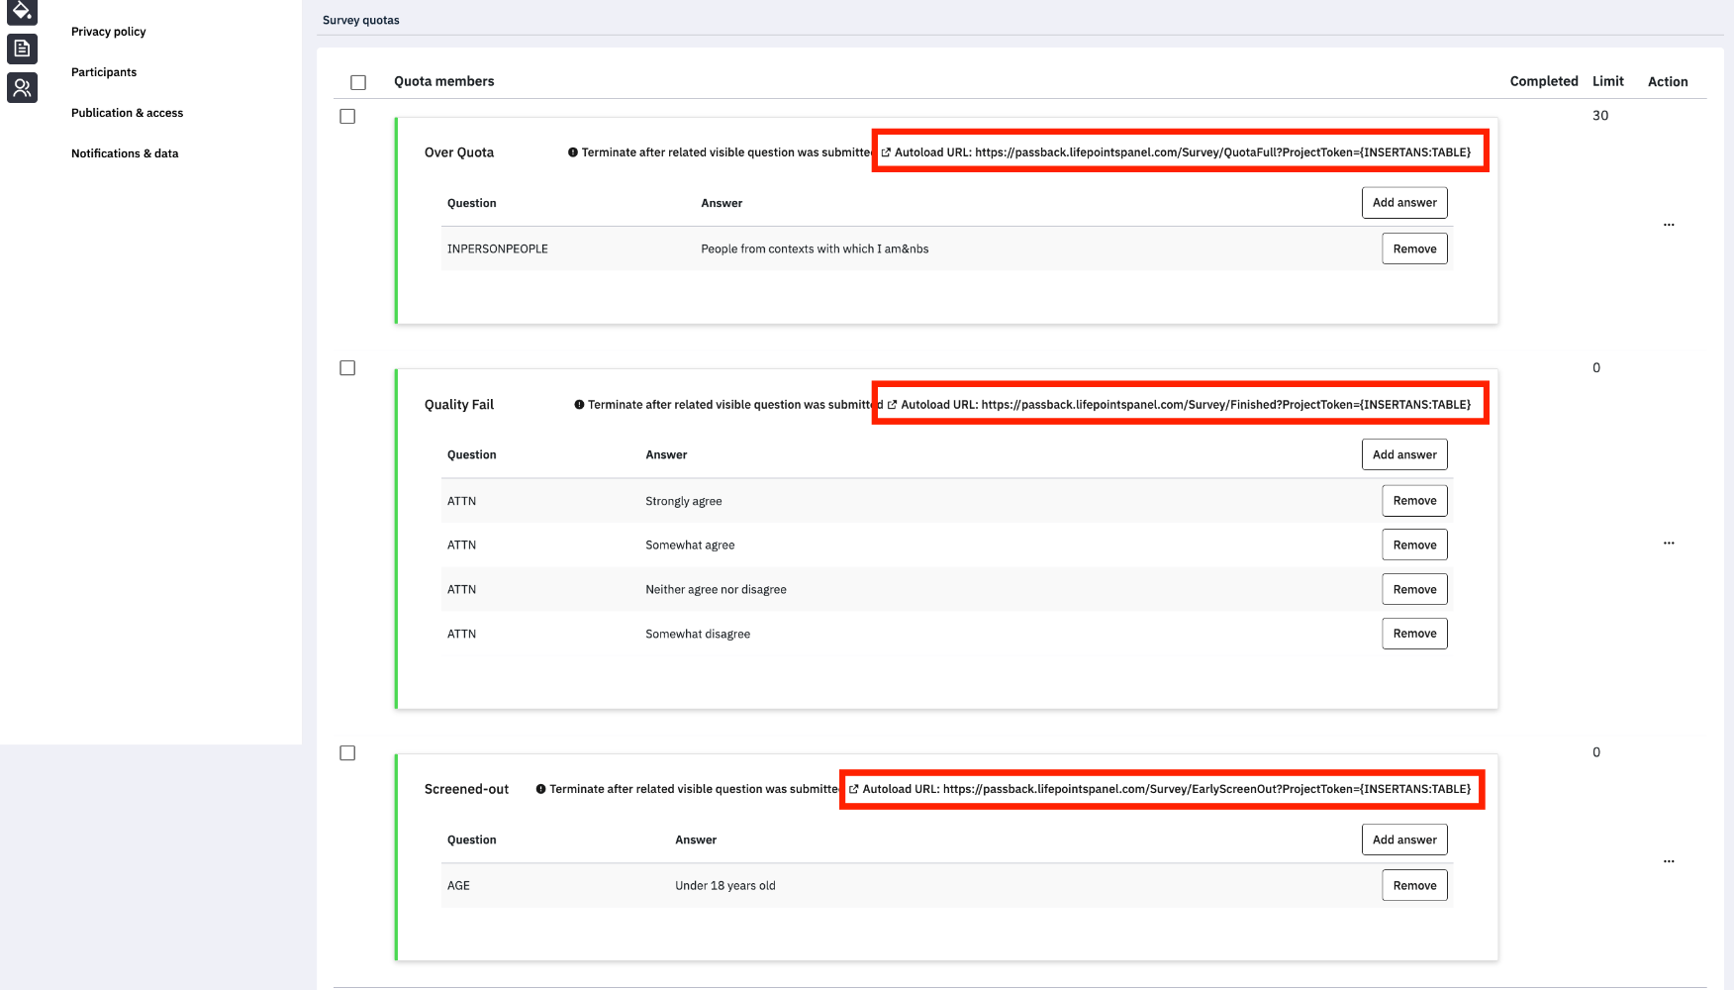Image resolution: width=1734 pixels, height=990 pixels.
Task: Remove the ATTN Strongly agree answer
Action: pyautogui.click(x=1414, y=501)
